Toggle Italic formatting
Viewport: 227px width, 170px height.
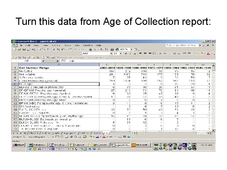click(x=130, y=54)
